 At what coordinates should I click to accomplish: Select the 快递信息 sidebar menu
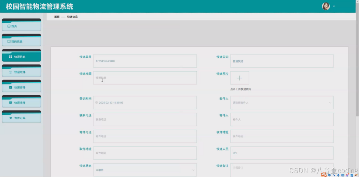coord(21,55)
